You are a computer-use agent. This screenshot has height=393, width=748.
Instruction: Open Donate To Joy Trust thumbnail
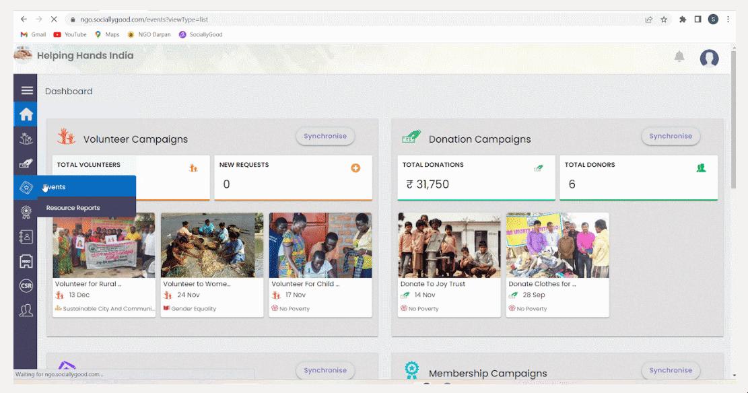[449, 245]
